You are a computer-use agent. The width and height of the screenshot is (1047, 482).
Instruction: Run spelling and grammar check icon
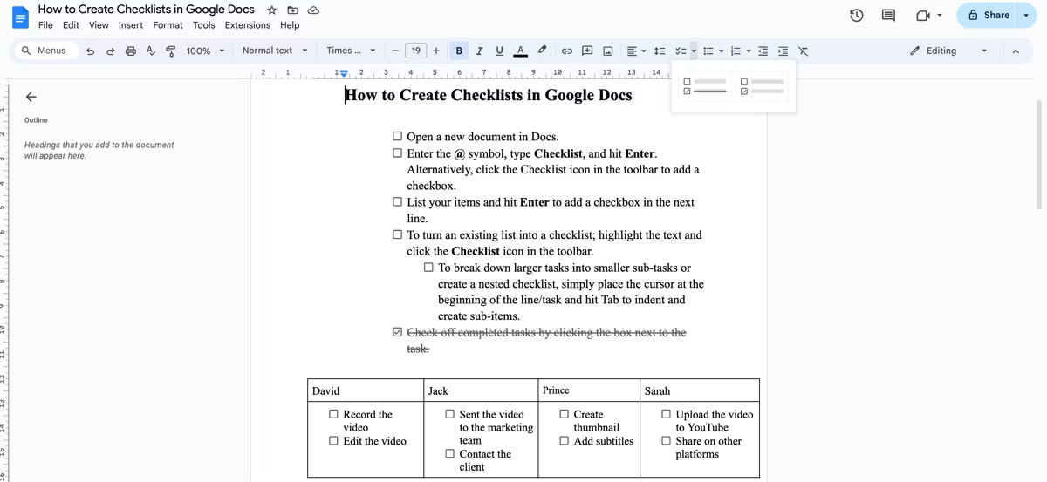(x=151, y=51)
